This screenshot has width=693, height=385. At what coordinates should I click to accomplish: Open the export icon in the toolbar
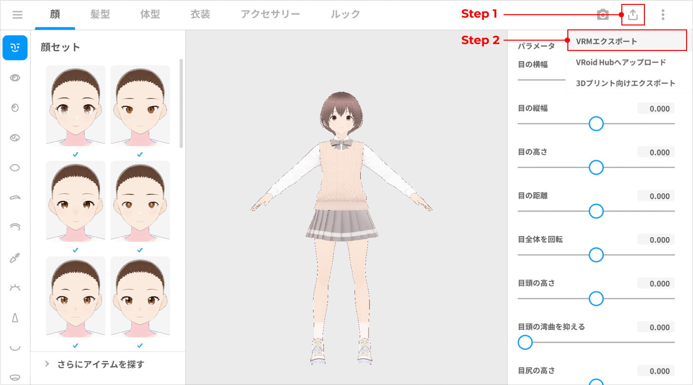(x=632, y=15)
